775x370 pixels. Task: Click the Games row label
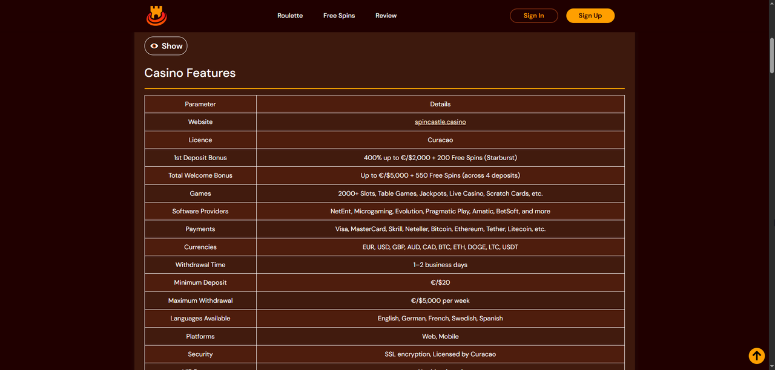pos(200,193)
